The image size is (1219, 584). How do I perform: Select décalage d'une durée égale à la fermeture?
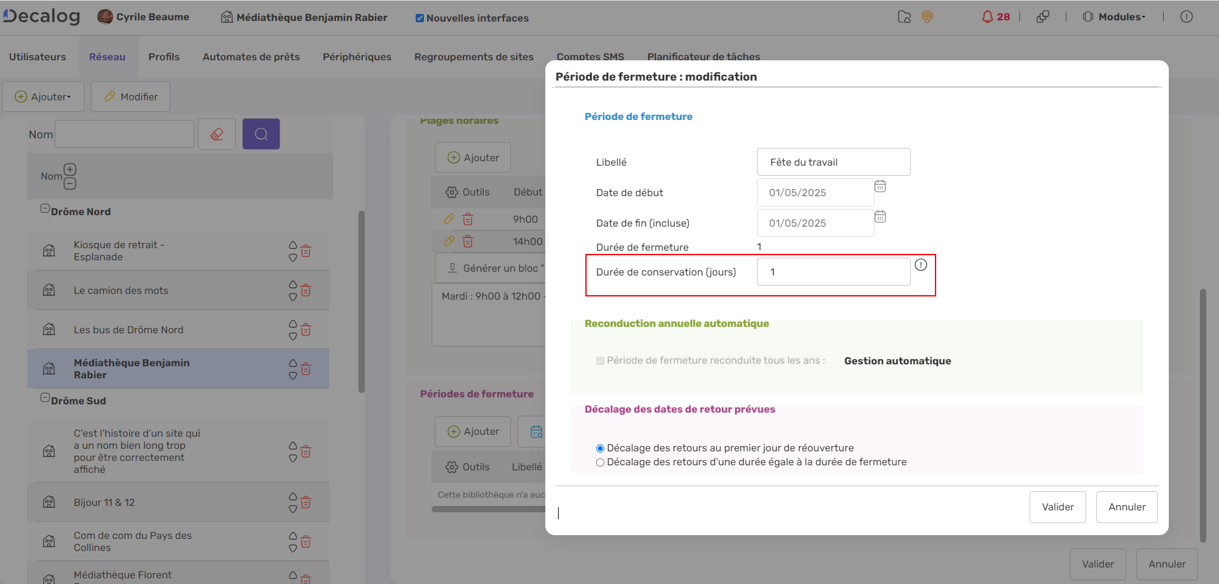(x=600, y=462)
